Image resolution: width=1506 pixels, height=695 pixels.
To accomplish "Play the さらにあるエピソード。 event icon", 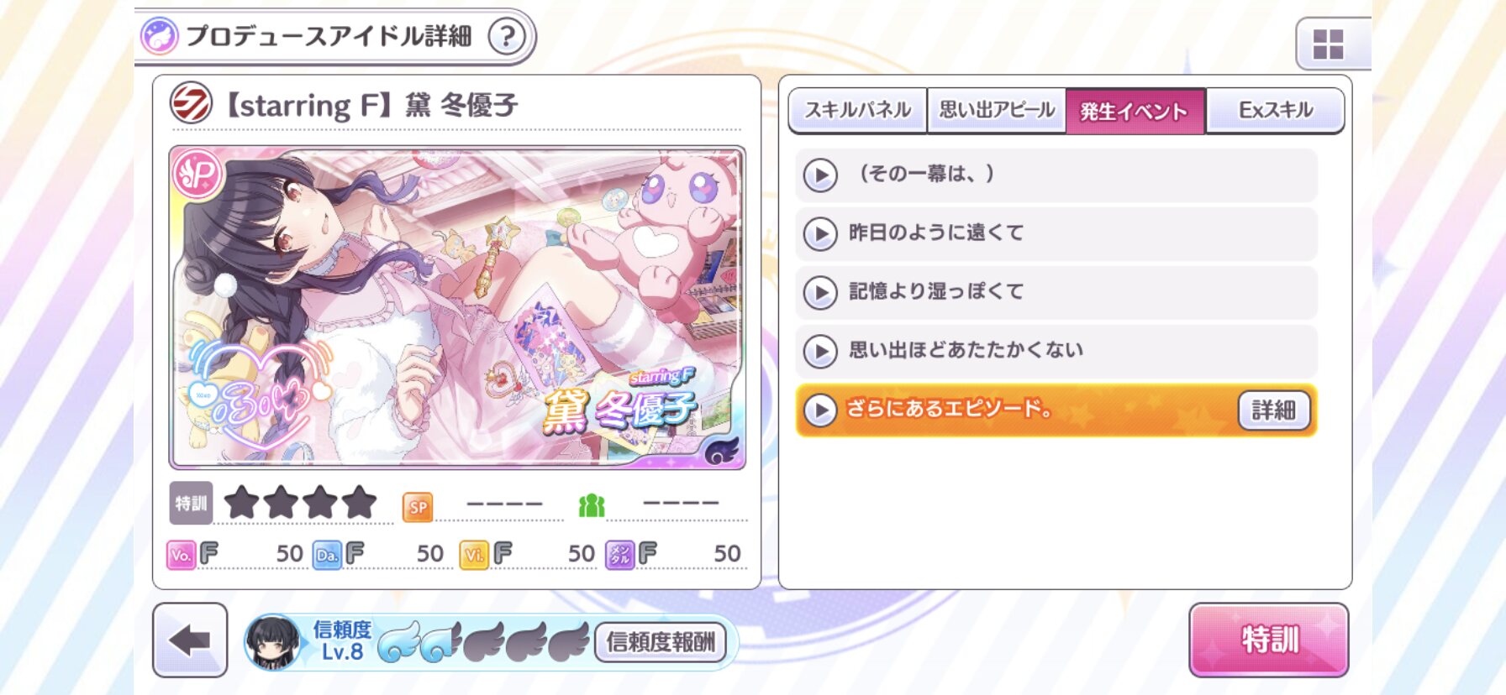I will coord(820,410).
